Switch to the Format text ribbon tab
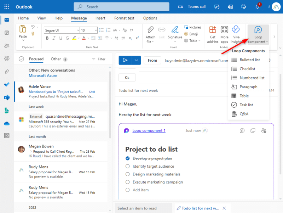This screenshot has height=213, width=283. [x=124, y=18]
